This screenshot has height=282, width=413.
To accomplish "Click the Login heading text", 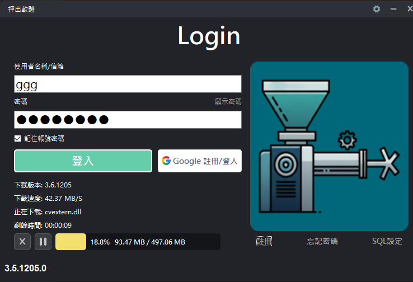I will [x=209, y=36].
